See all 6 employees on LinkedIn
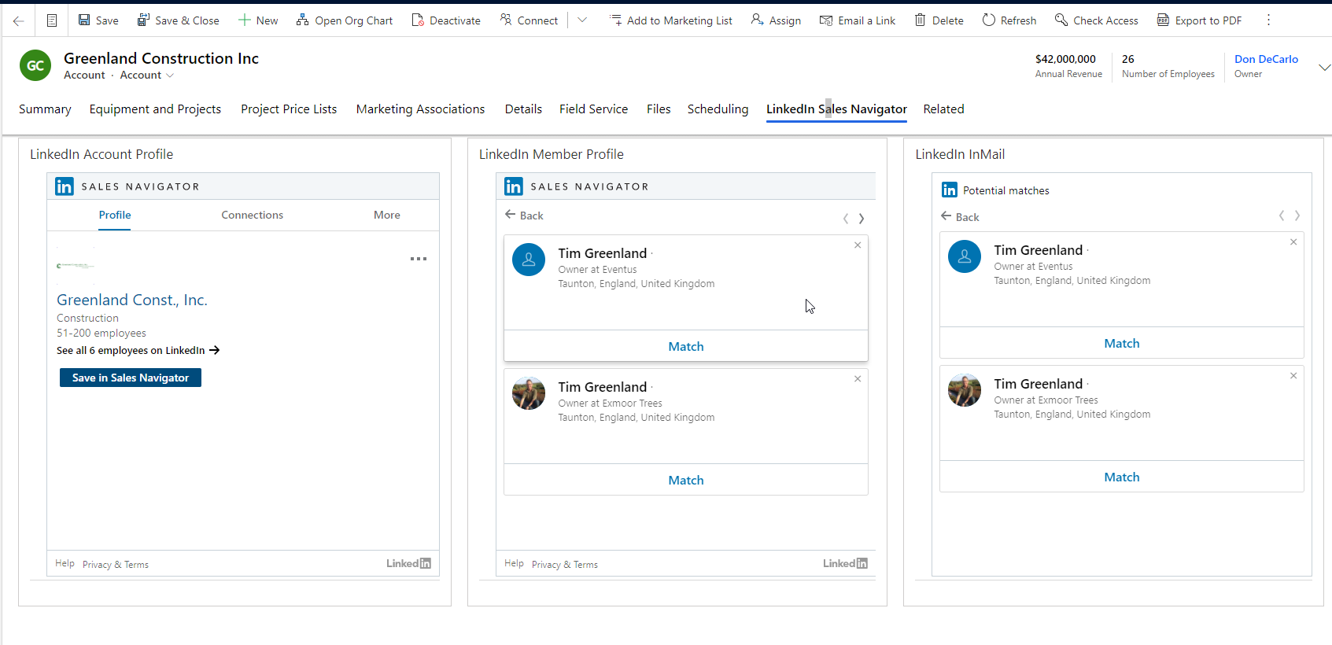The height and width of the screenshot is (645, 1332). coord(138,351)
